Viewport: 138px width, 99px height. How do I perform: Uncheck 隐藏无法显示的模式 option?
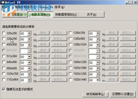pos(4,89)
